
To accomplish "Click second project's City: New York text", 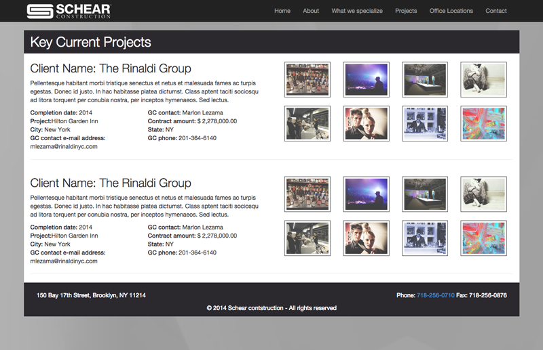I will (x=50, y=244).
